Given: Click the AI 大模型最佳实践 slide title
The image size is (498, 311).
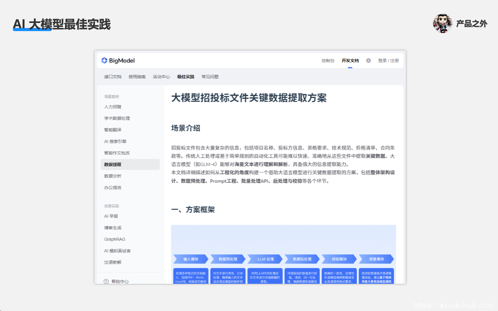Looking at the screenshot, I should 62,24.
